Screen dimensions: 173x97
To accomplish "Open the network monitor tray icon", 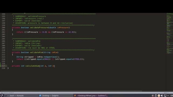I will (x=165, y=96).
